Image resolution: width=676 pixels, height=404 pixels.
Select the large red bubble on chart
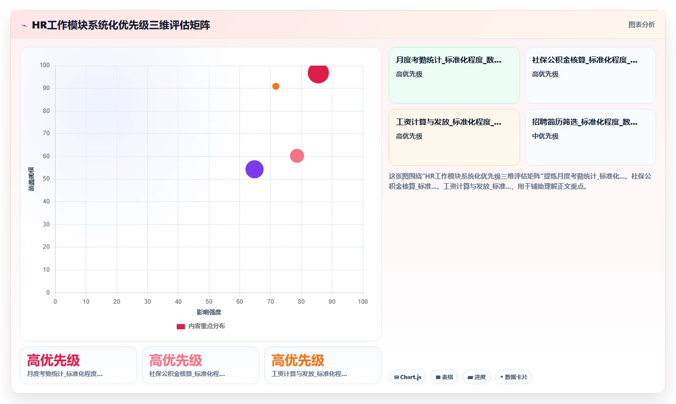point(318,73)
